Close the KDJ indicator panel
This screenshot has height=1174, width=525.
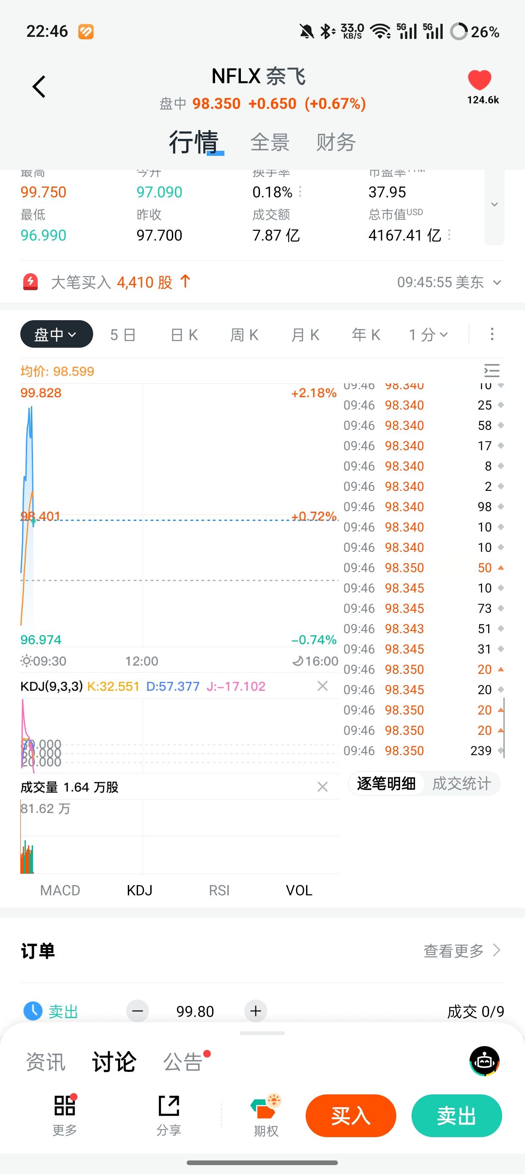[323, 686]
